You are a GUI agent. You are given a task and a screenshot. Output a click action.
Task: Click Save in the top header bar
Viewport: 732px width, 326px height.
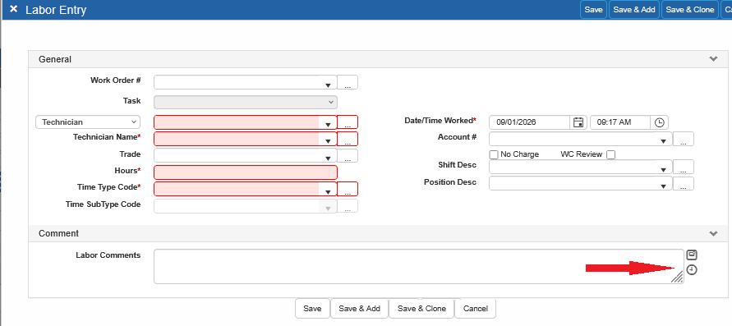tap(593, 9)
